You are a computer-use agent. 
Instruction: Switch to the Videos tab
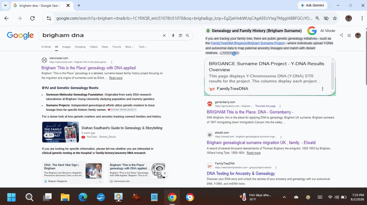tap(94, 47)
